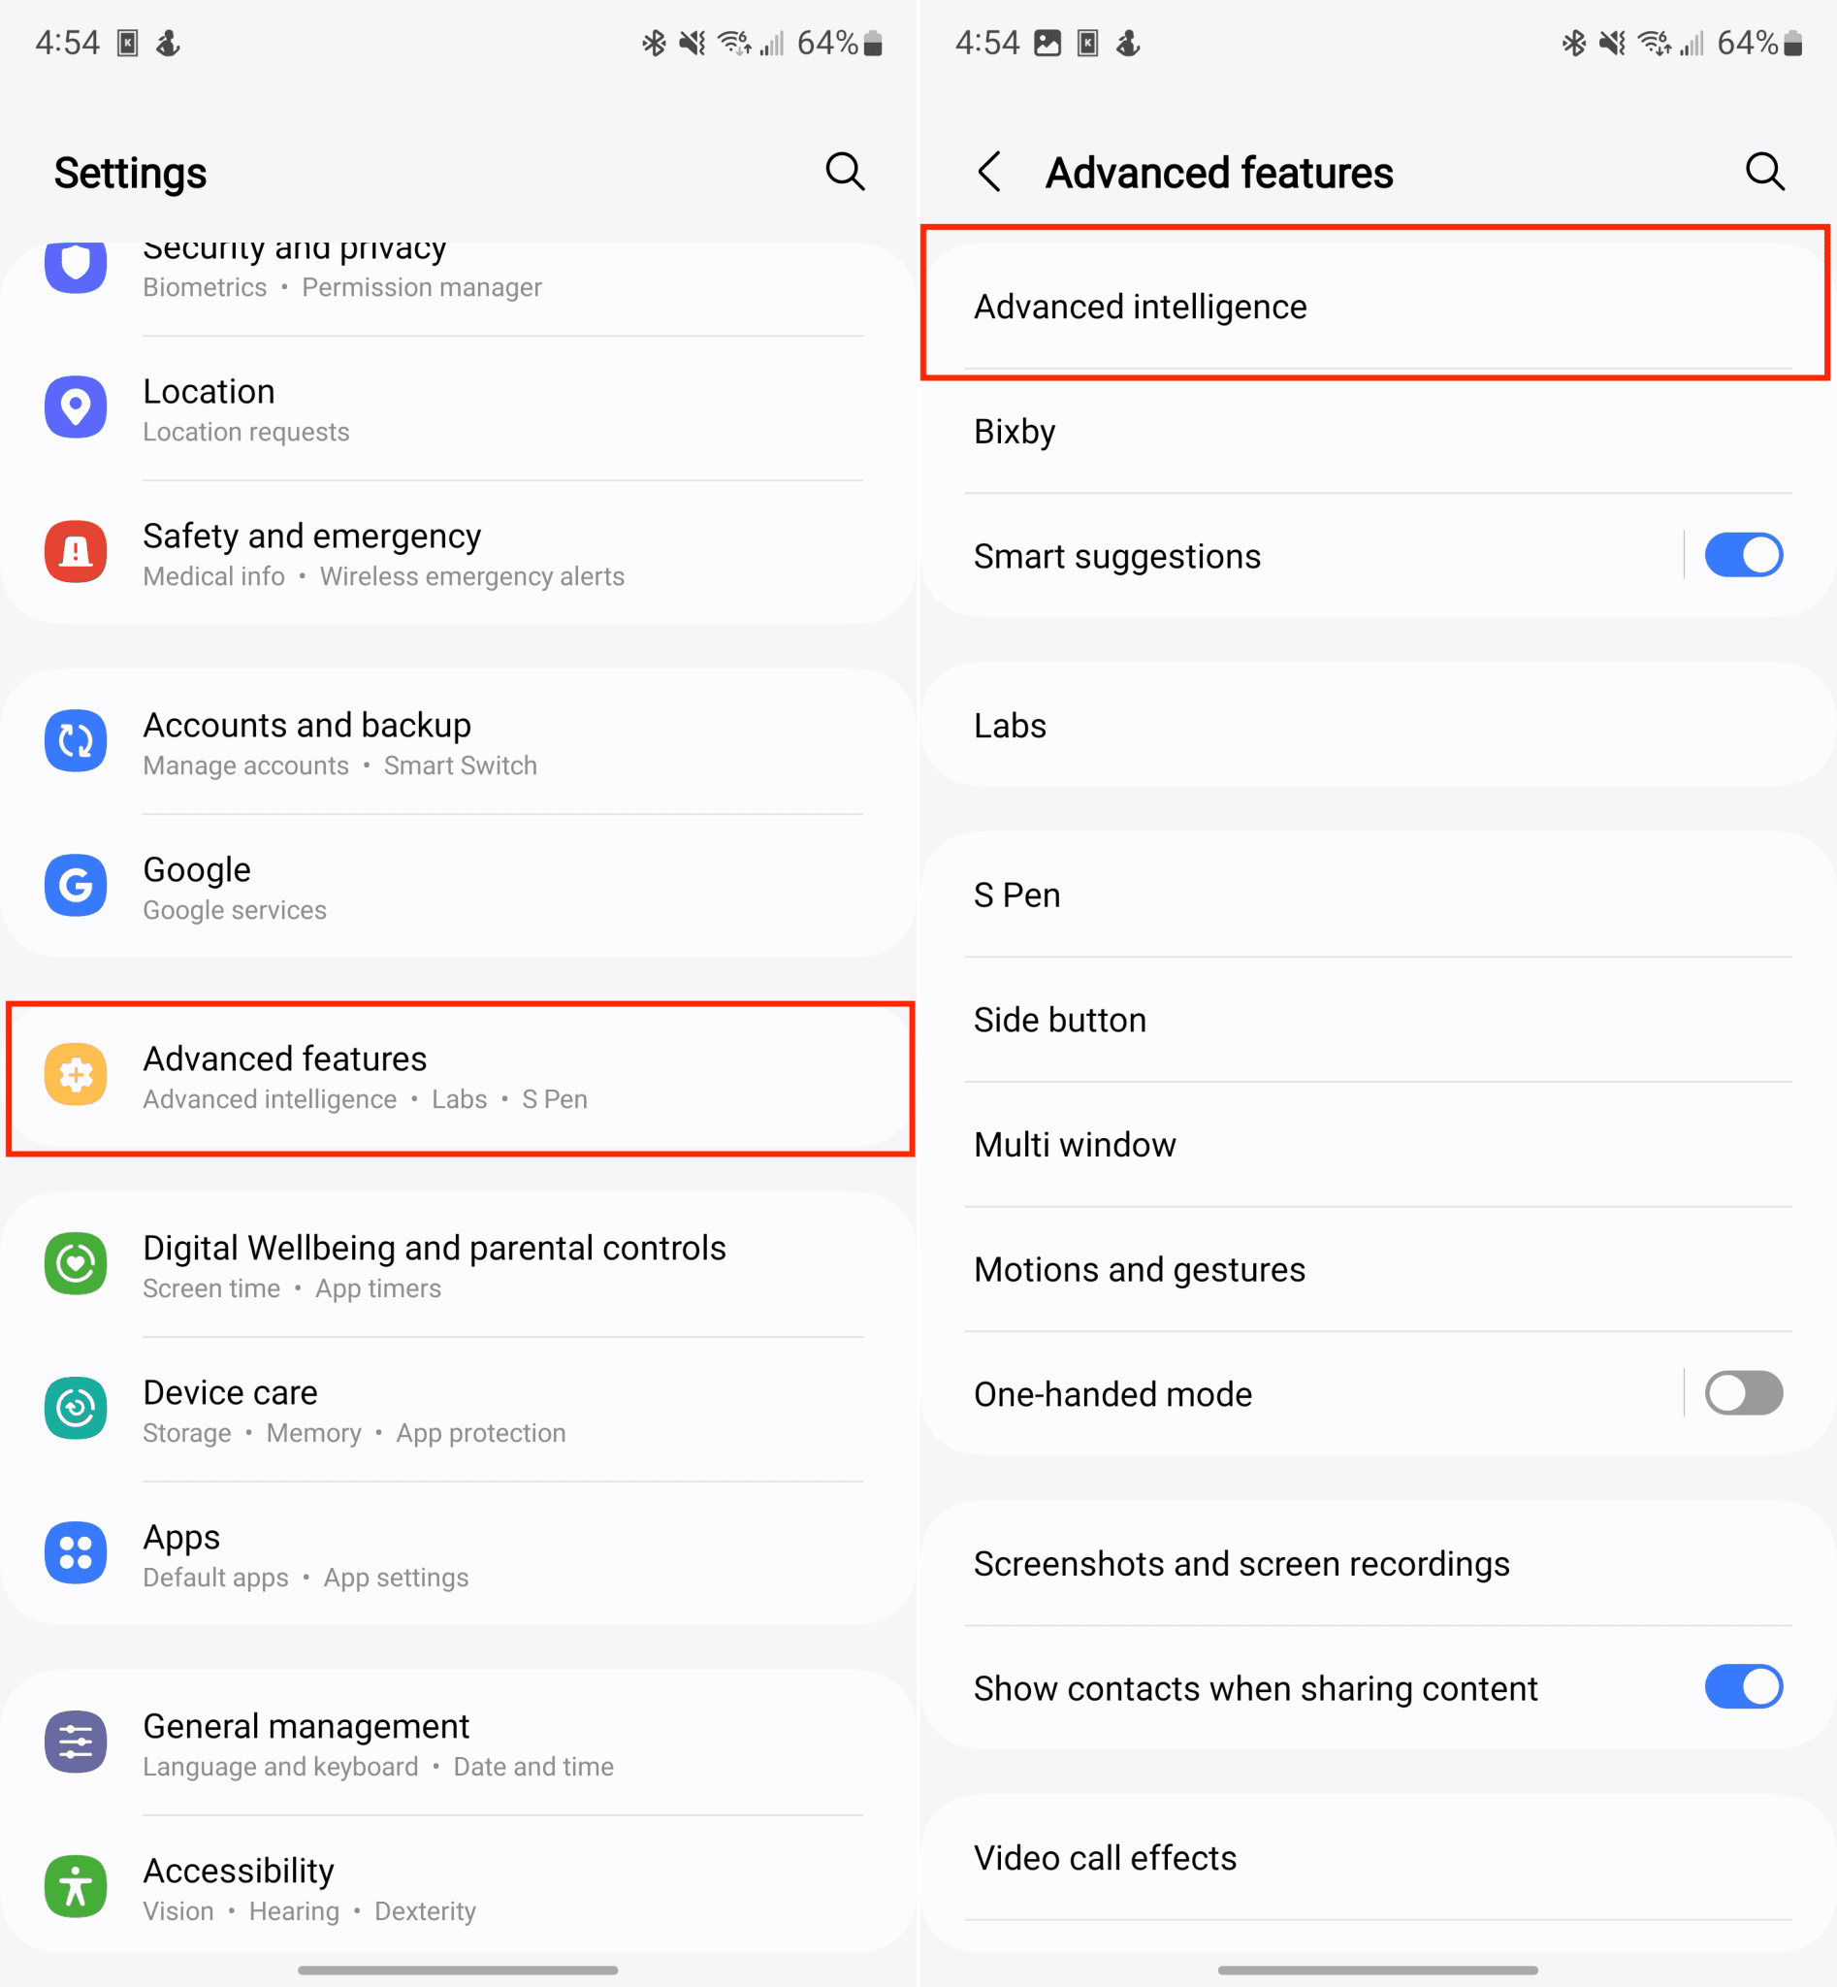This screenshot has width=1837, height=1987.
Task: Open Motions and gestures
Action: tap(1377, 1269)
